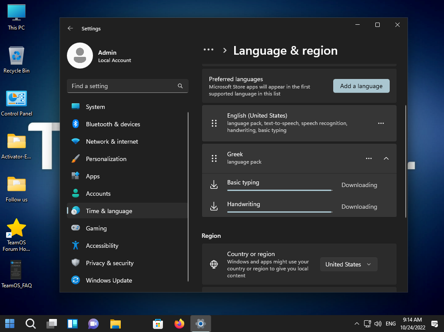444x332 pixels.
Task: Open Firefox from the taskbar
Action: [x=179, y=324]
